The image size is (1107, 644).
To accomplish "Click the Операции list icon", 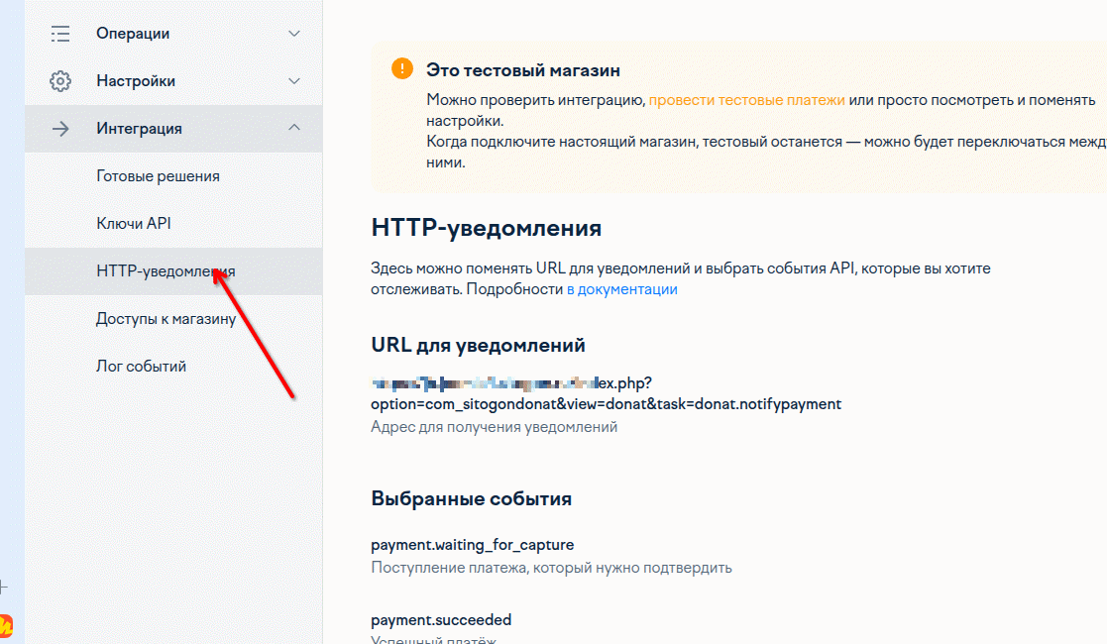I will click(x=60, y=34).
